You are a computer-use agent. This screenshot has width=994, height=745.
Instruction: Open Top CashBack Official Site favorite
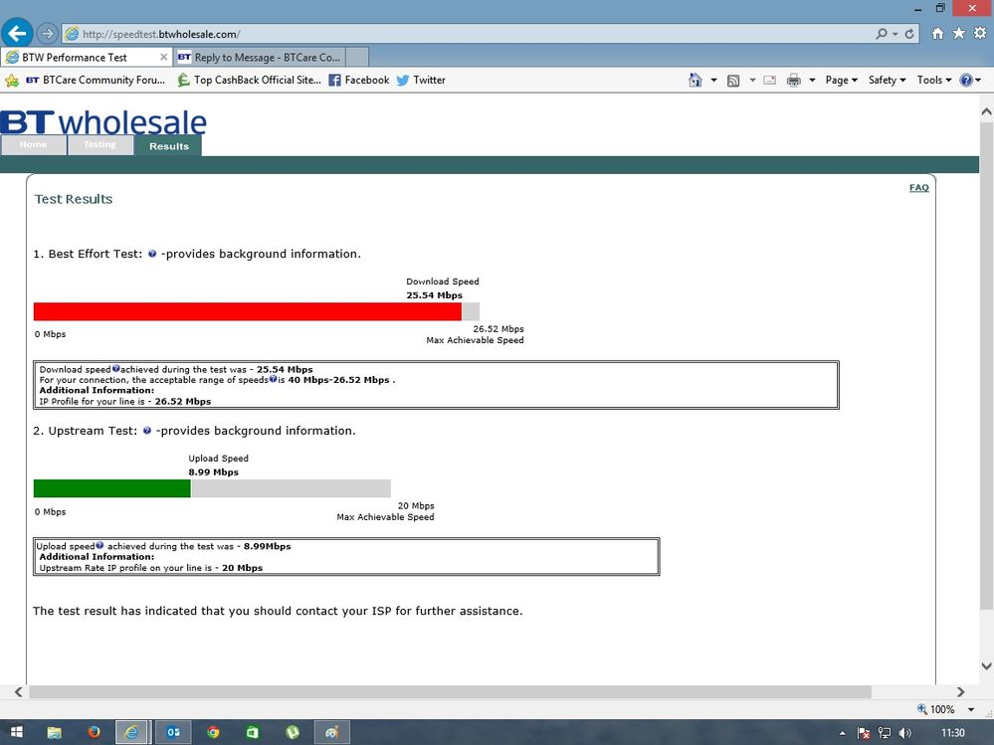point(249,81)
